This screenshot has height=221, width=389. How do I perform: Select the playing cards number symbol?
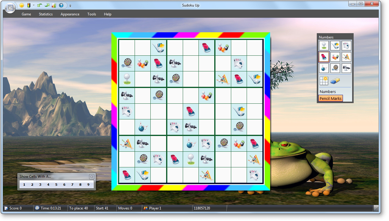coord(346,46)
